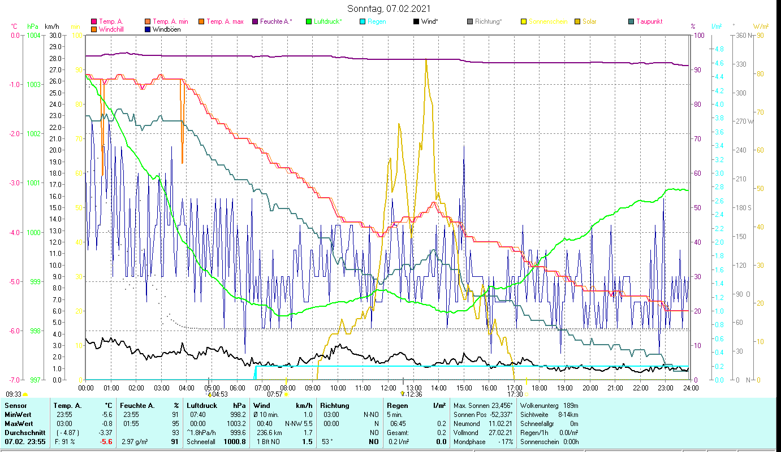Click the yellow sun icon beside 09:33
781x452 pixels.
[25, 394]
